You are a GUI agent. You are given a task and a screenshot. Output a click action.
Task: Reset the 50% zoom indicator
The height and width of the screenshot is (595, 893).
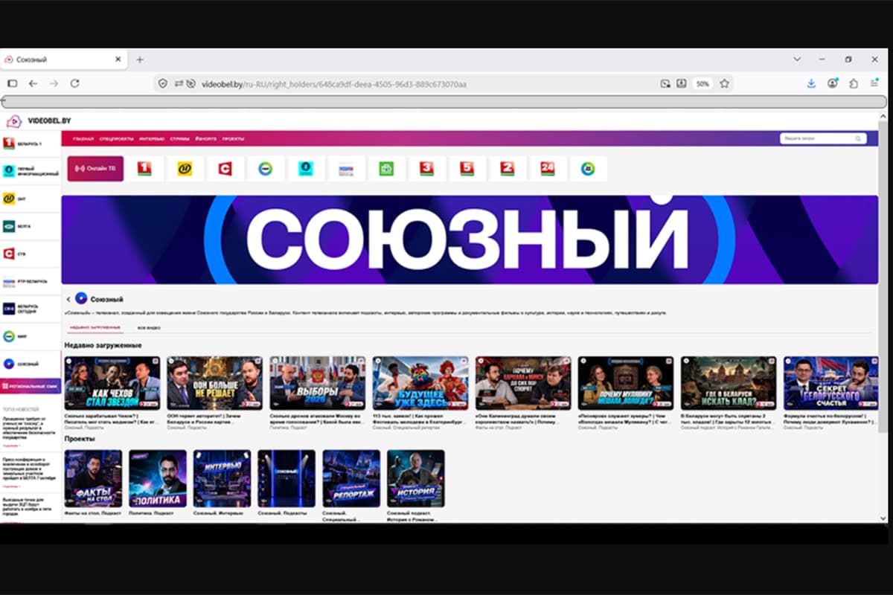click(x=702, y=84)
